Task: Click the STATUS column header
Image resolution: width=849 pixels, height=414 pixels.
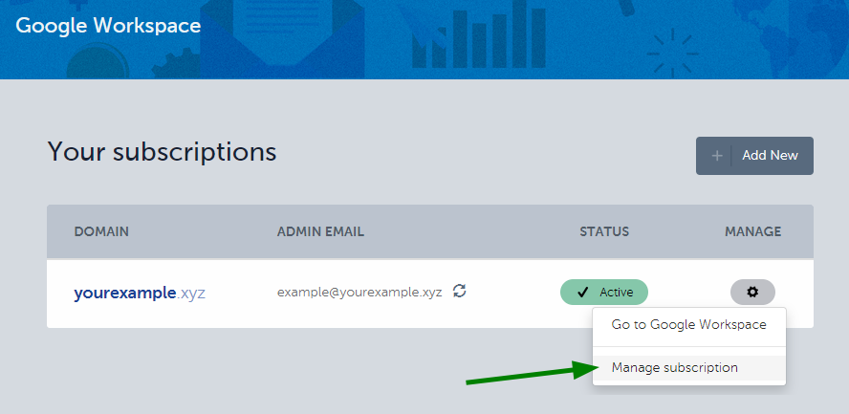Action: (x=604, y=232)
